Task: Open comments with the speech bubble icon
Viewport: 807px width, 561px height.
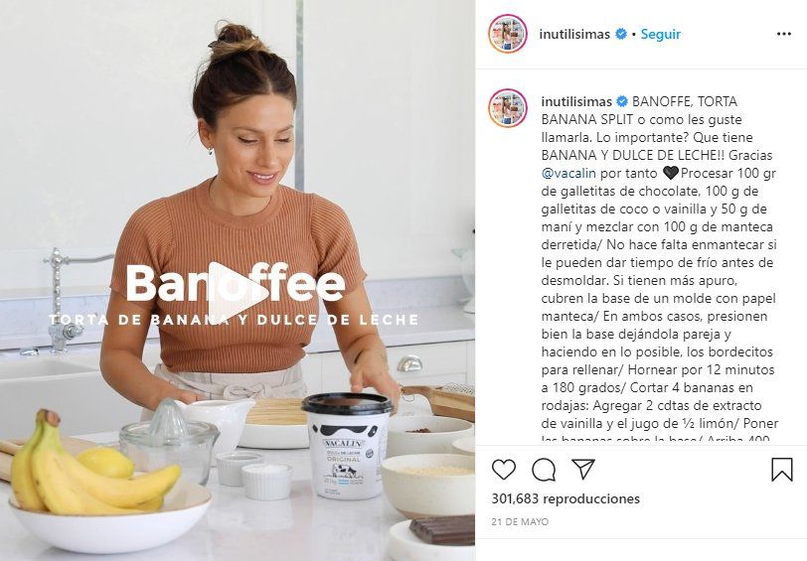Action: [544, 469]
